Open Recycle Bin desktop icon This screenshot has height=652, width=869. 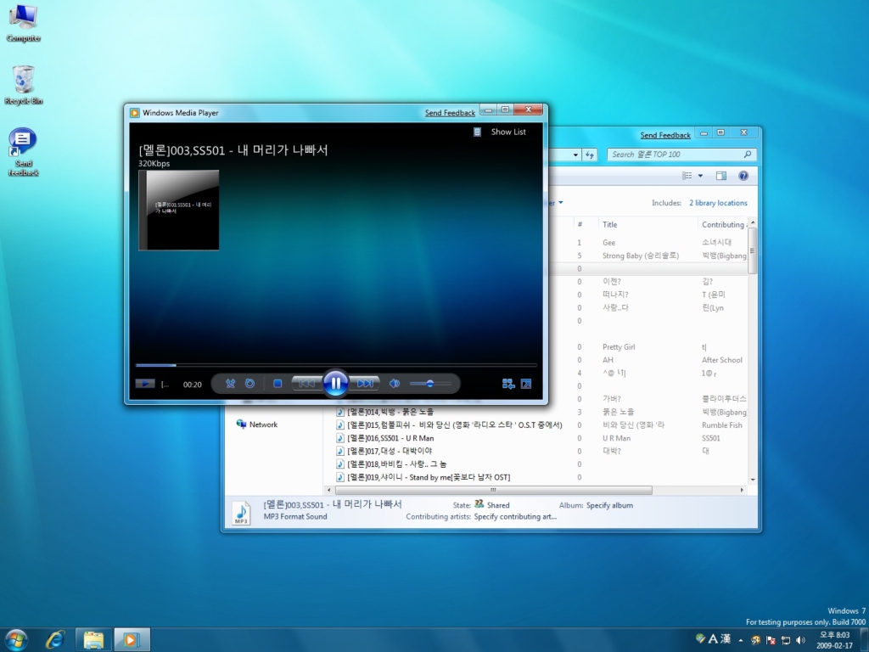click(x=23, y=85)
